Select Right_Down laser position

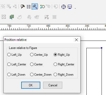coord(64,75)
